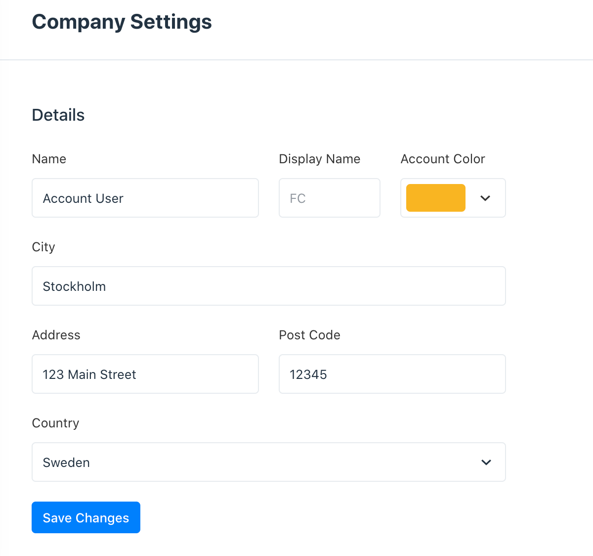Click the Display Name label
593x556 pixels.
pos(319,159)
